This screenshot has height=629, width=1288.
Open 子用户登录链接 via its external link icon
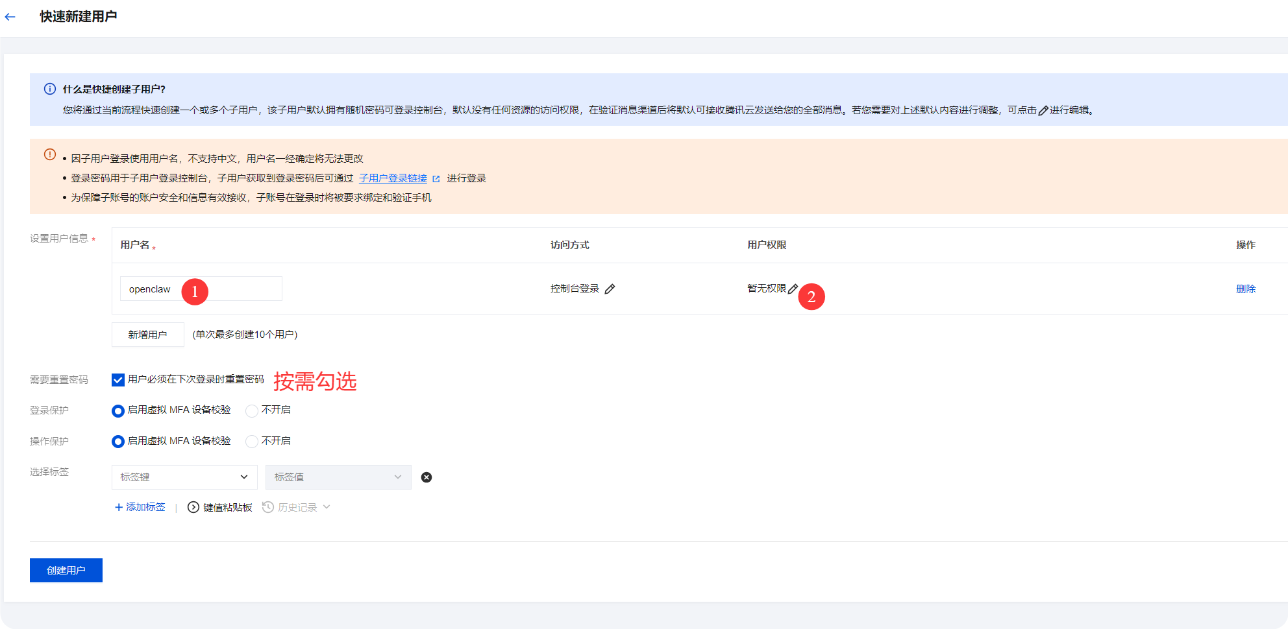(x=436, y=178)
